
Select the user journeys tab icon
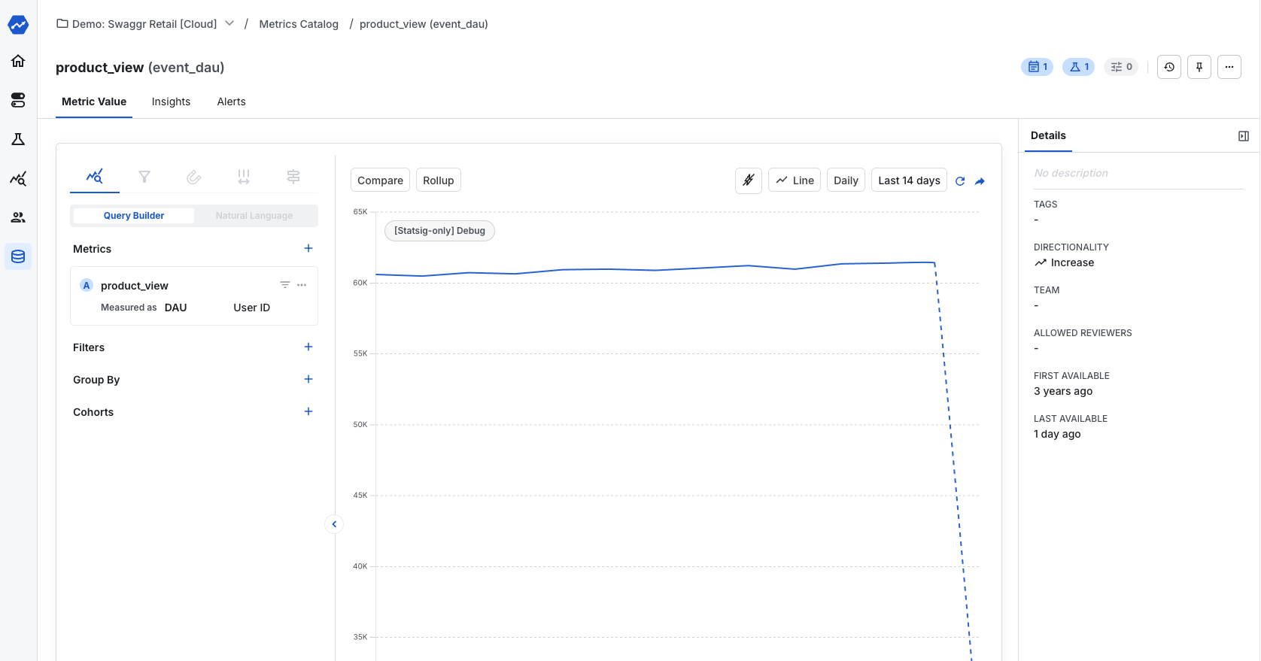click(293, 177)
